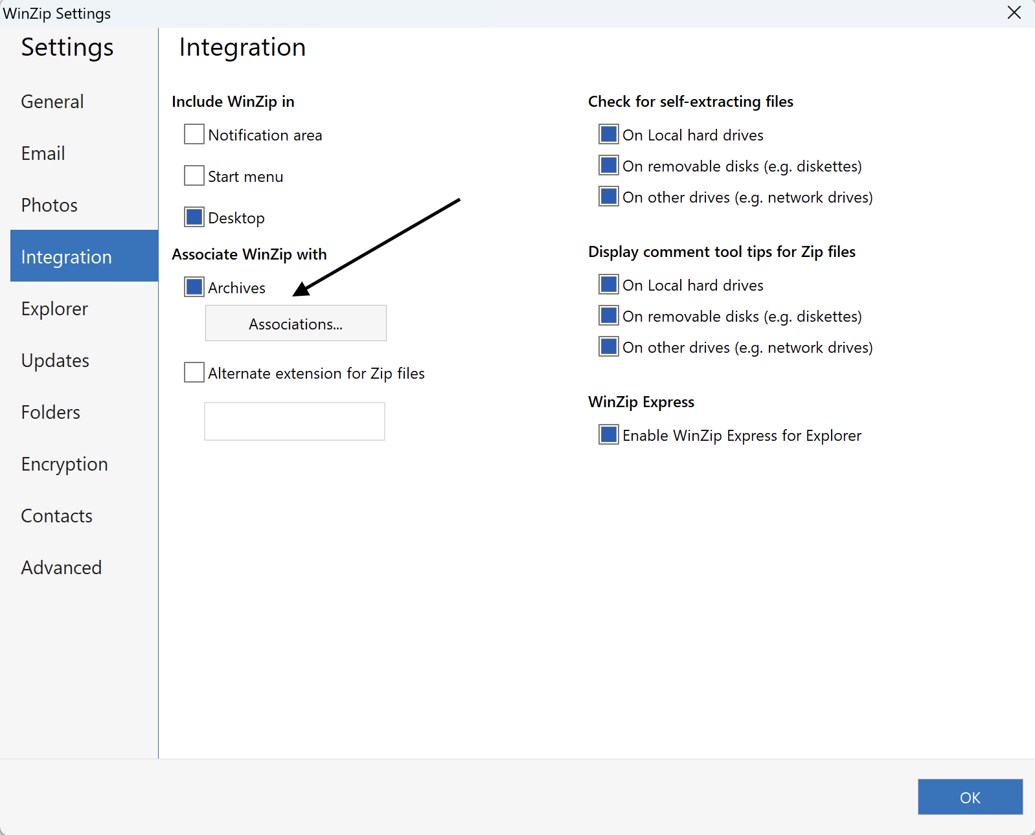1035x835 pixels.
Task: Close the WinZip Settings window
Action: pyautogui.click(x=1014, y=12)
